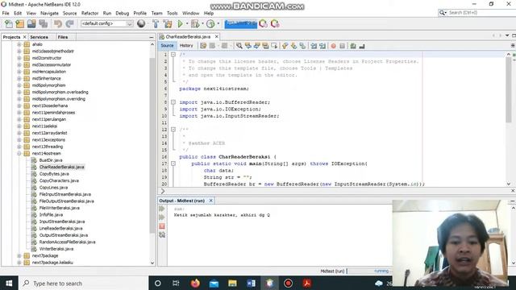The height and width of the screenshot is (290, 516).
Task: Open the Profile Project dropdown arrow
Action: (x=218, y=23)
